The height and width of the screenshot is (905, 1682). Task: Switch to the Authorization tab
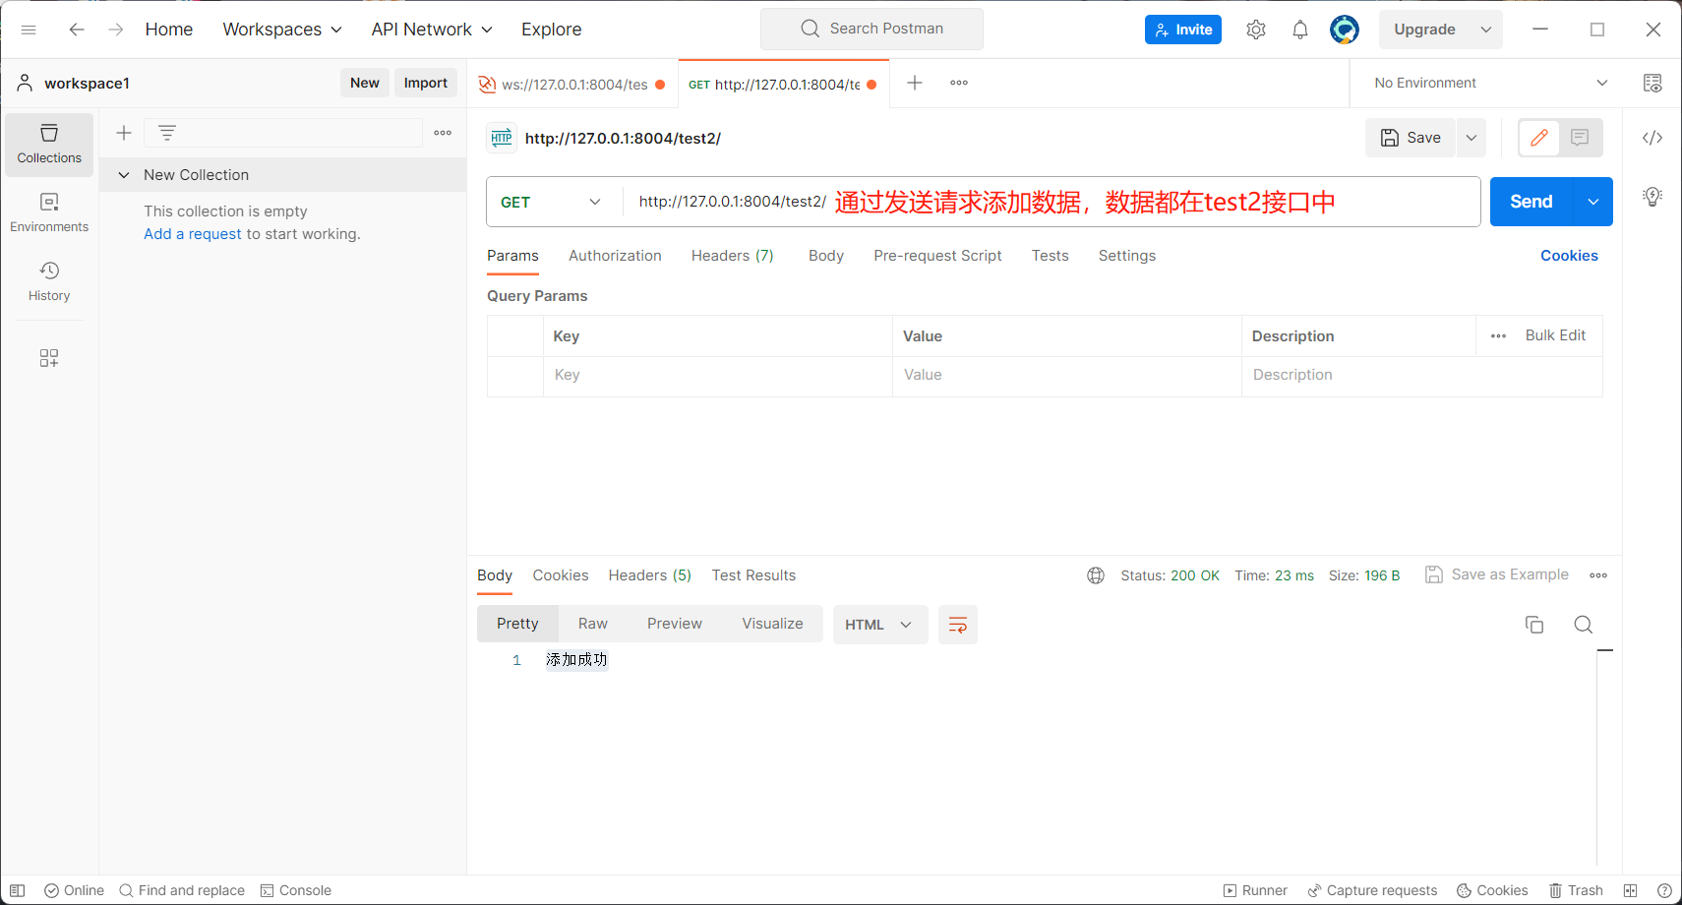click(x=615, y=256)
